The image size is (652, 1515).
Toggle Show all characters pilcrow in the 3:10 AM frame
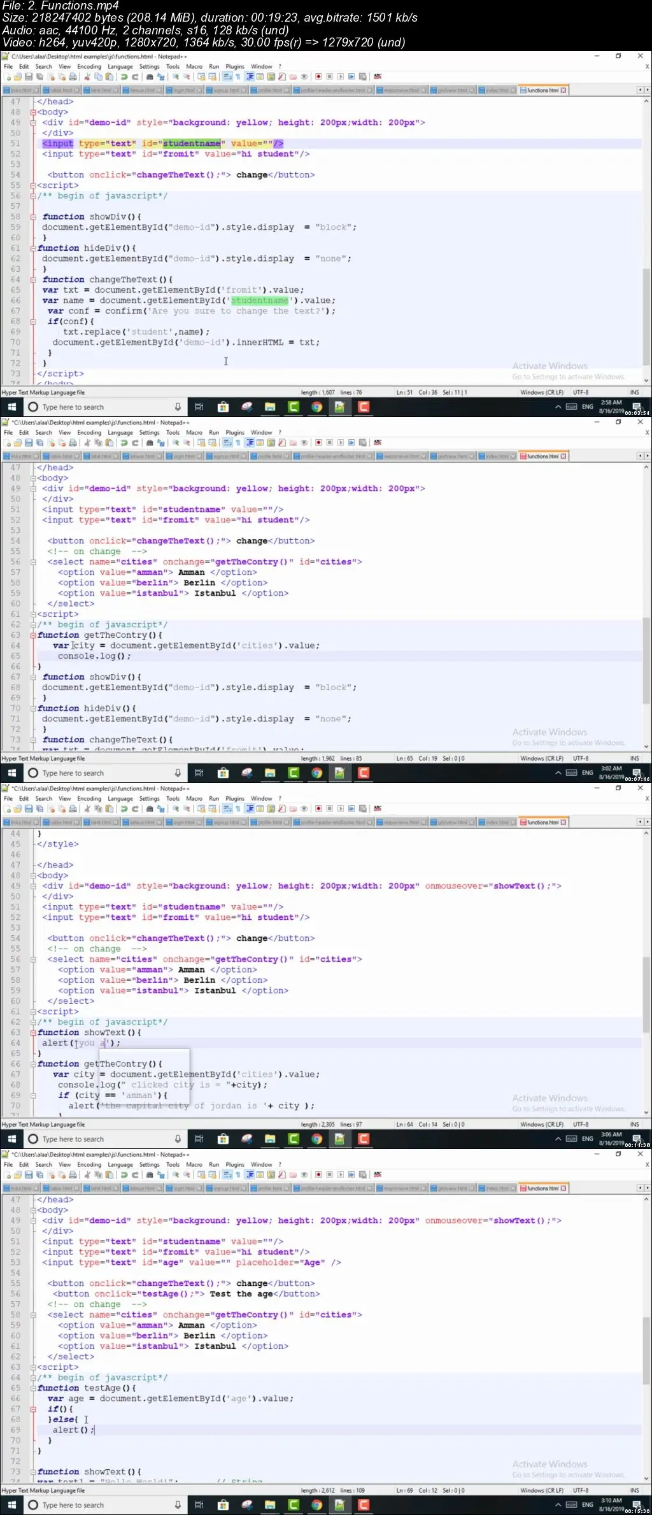pos(238,1174)
